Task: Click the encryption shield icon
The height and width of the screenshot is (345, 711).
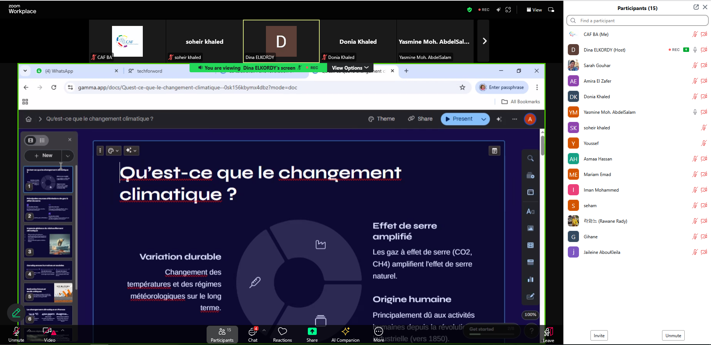Action: [470, 10]
